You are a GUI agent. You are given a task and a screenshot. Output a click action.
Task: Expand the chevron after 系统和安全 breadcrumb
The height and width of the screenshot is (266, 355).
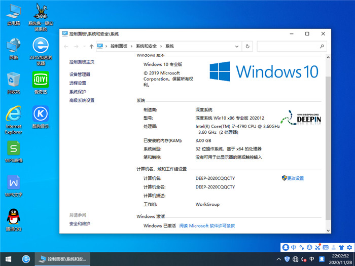(161, 47)
